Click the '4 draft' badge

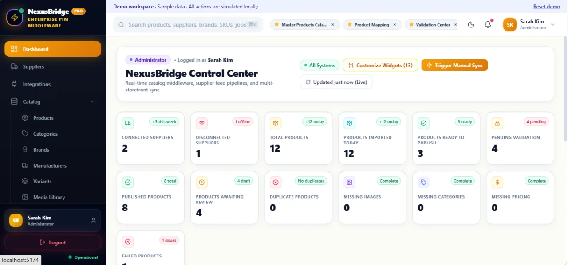click(244, 181)
